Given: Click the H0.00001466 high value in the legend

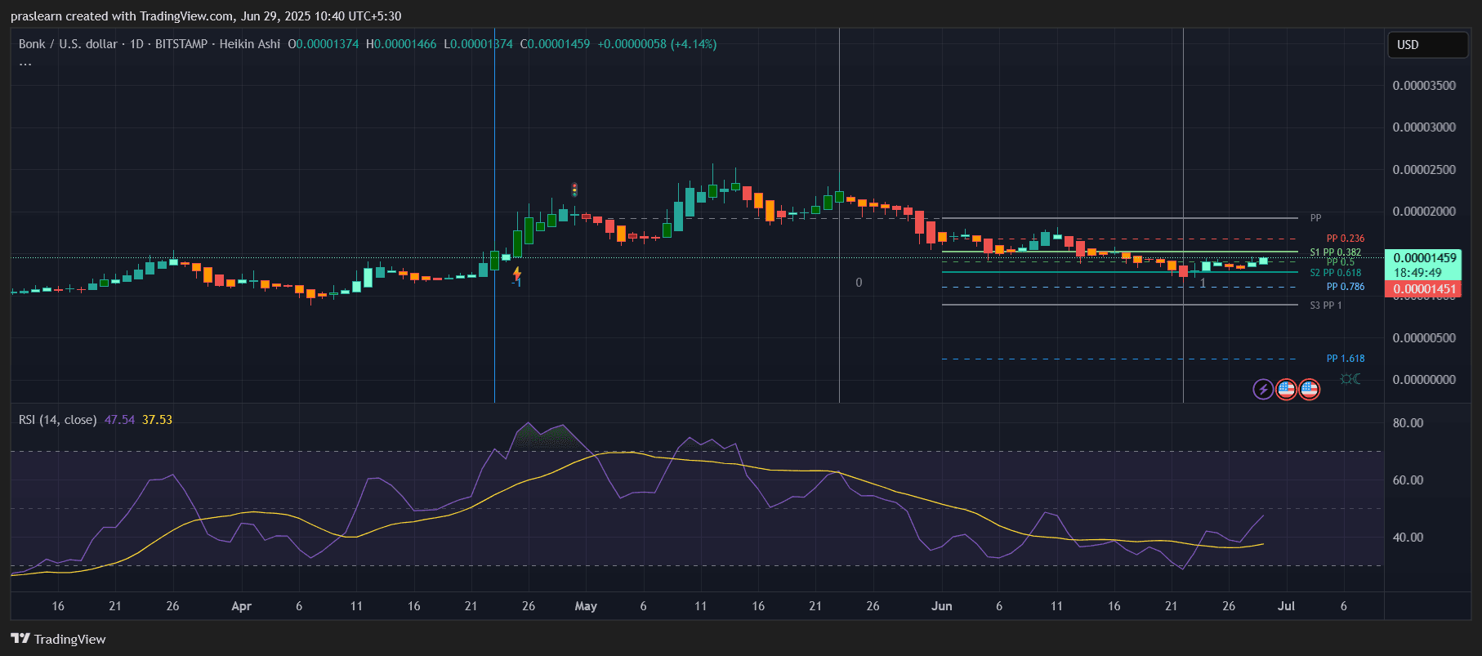Looking at the screenshot, I should coord(401,44).
